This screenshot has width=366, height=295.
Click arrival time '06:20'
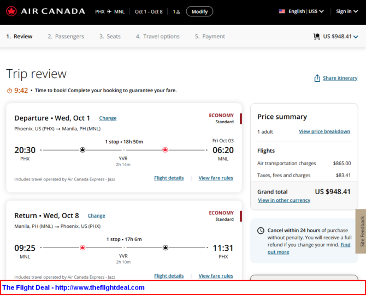[x=223, y=150]
